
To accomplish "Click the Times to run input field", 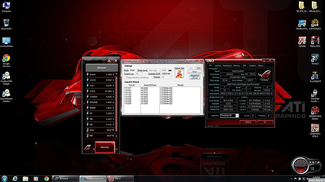I will (x=139, y=74).
